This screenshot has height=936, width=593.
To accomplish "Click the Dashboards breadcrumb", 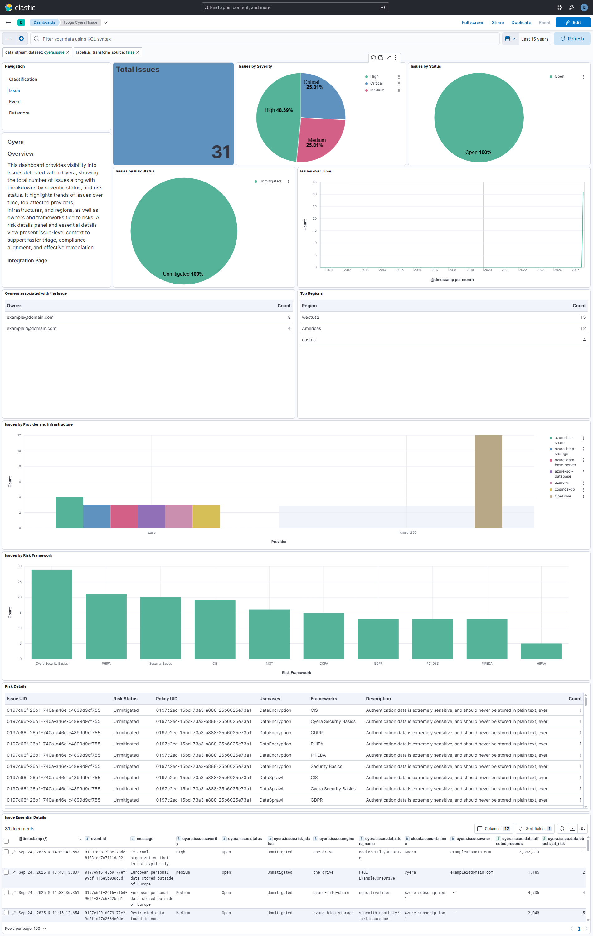I will (x=44, y=22).
